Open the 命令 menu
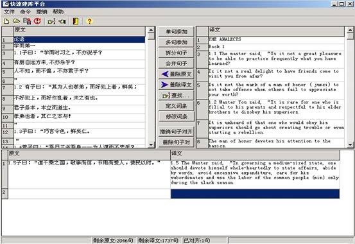 click(26, 12)
